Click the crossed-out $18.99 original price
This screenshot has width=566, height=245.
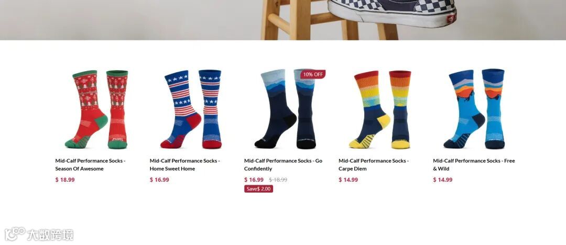(x=278, y=180)
